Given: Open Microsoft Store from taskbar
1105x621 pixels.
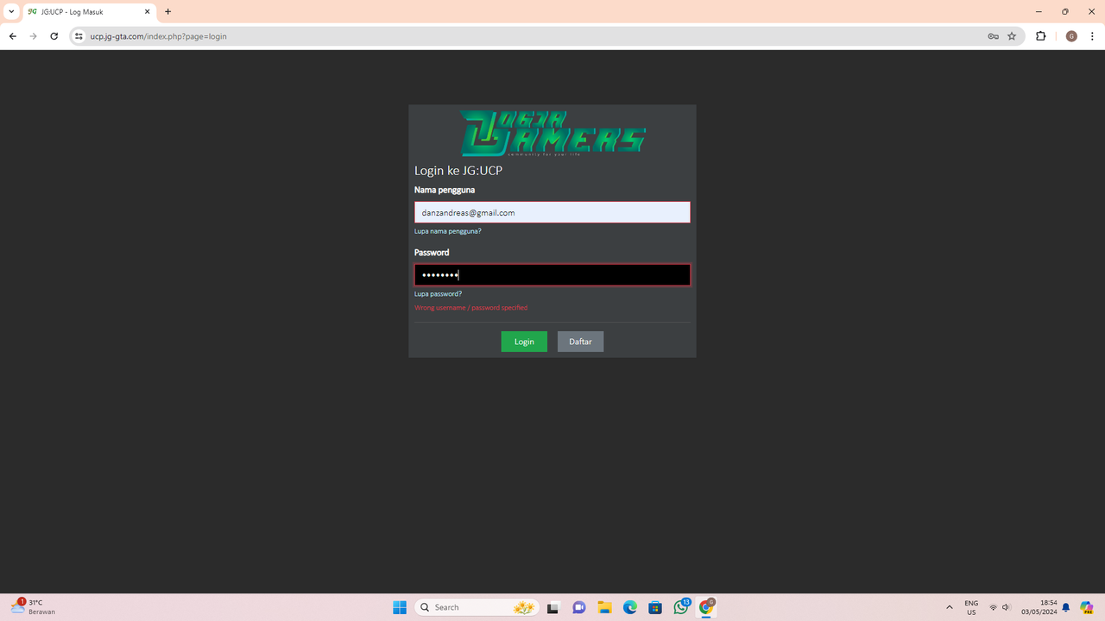Looking at the screenshot, I should click(x=655, y=607).
